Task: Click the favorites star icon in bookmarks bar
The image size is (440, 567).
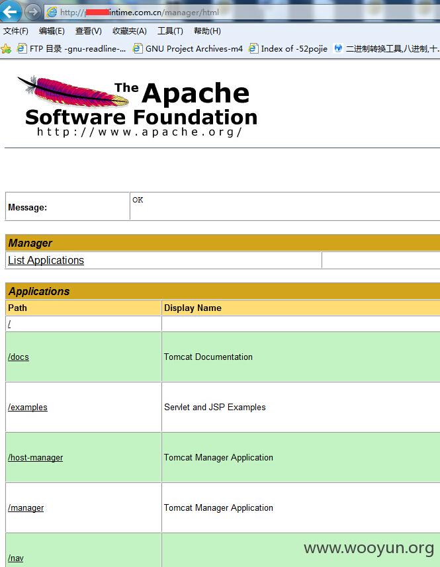Action: [x=6, y=48]
